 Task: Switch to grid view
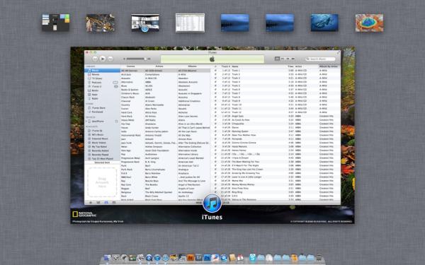288,59
